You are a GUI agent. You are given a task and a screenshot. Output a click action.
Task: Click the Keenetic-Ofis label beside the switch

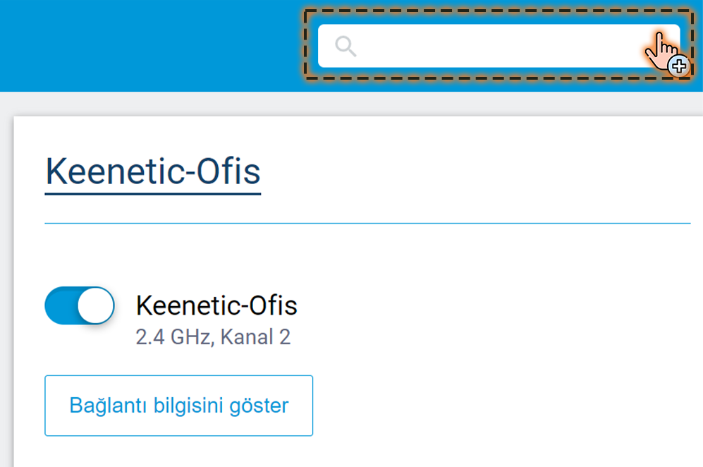(x=216, y=305)
